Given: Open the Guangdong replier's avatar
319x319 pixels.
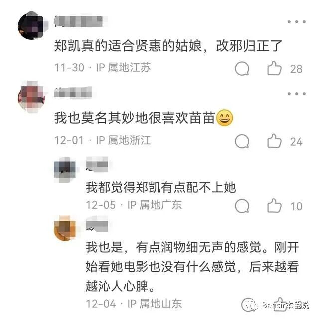Looking at the screenshot, I should pyautogui.click(x=64, y=170).
